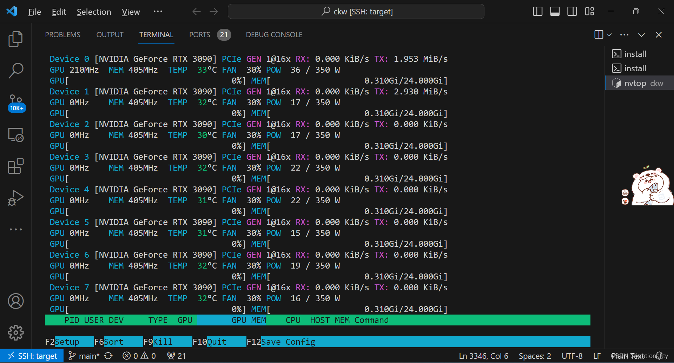The width and height of the screenshot is (674, 363).
Task: Open the Edit menu
Action: tap(59, 12)
